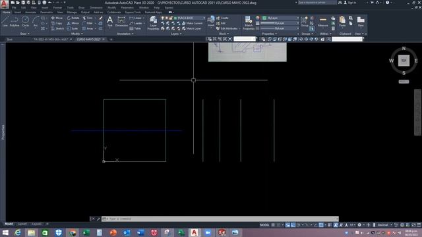Image resolution: width=422 pixels, height=237 pixels.
Task: Switch to the Layout1 tab
Action: tap(22, 224)
